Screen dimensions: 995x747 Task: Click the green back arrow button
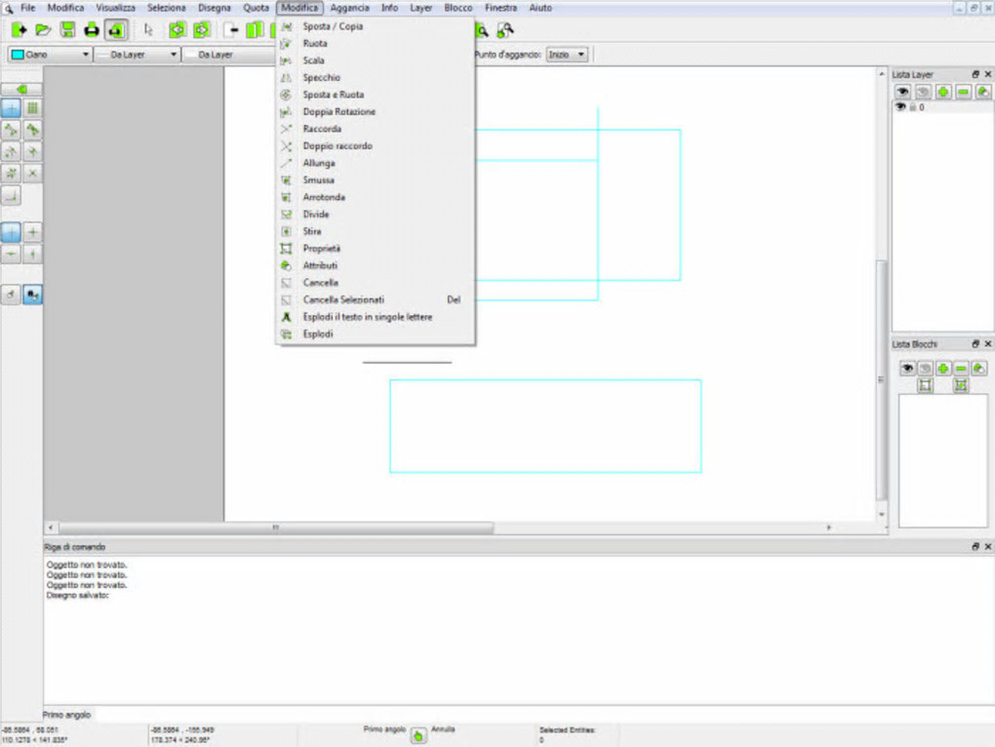point(21,90)
